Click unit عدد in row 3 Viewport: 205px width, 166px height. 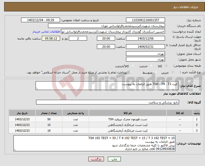(76, 131)
